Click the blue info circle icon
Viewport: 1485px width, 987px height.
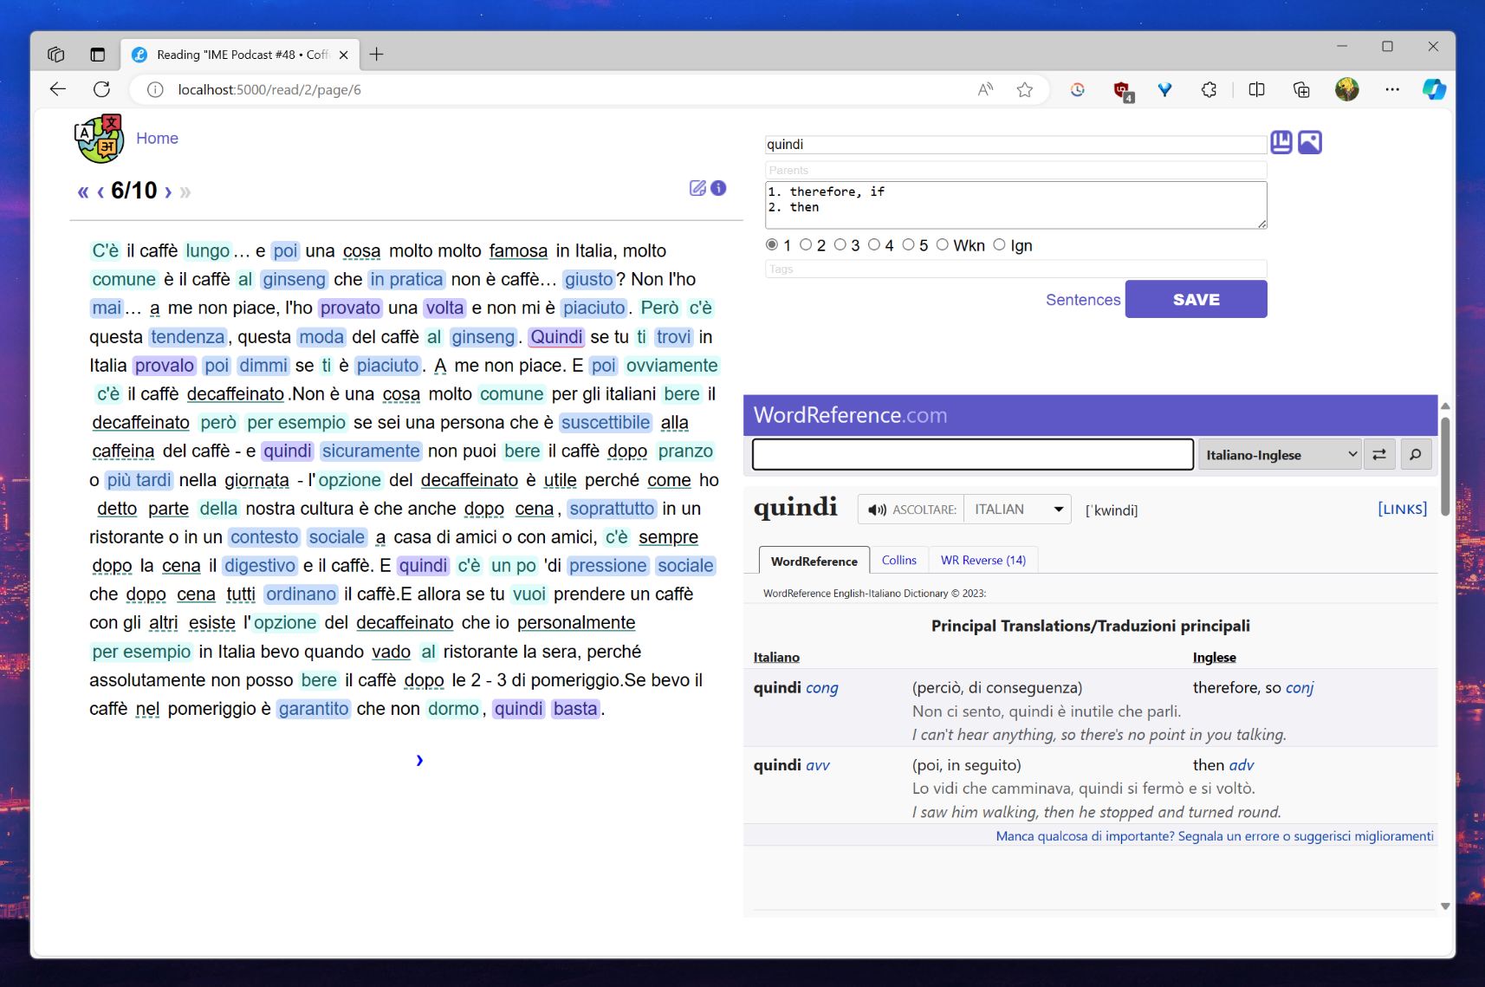click(718, 188)
